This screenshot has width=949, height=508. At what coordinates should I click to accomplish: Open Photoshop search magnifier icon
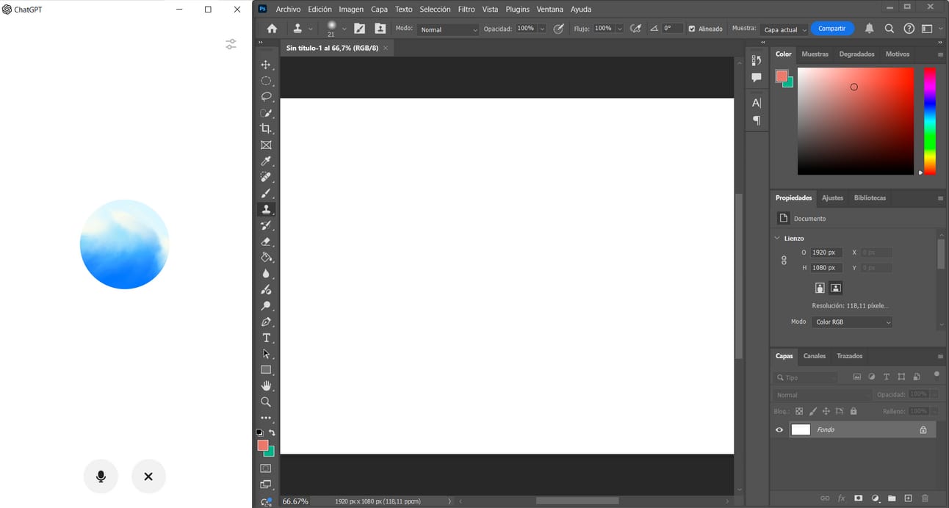click(889, 29)
